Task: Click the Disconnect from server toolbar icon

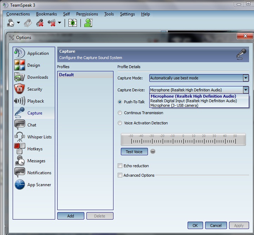Action: pyautogui.click(x=28, y=23)
